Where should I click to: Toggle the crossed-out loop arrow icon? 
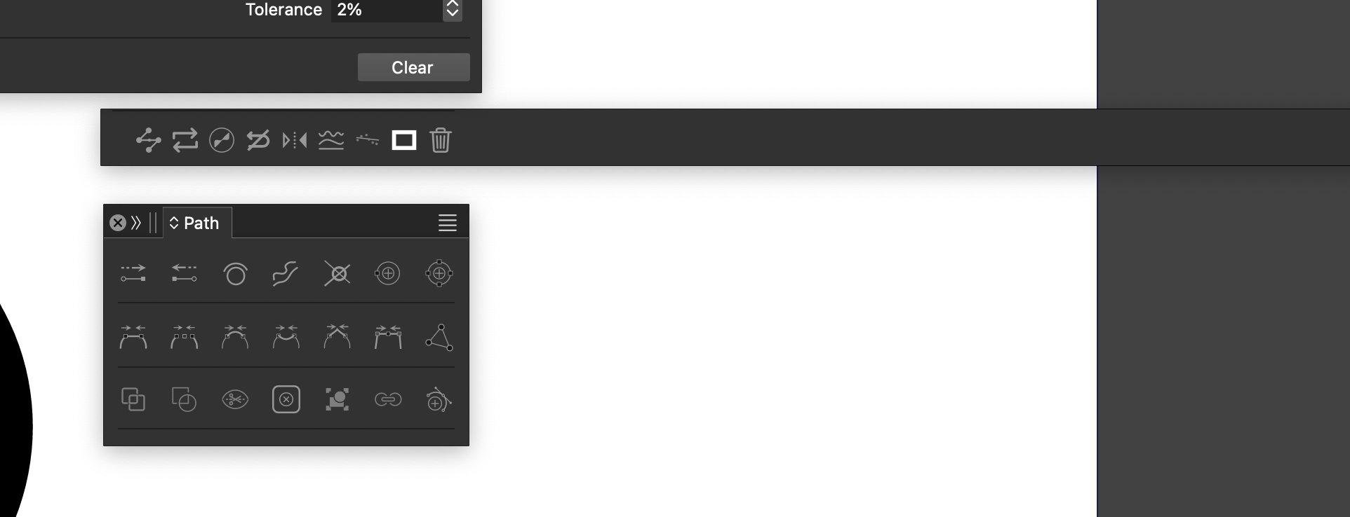tap(258, 140)
